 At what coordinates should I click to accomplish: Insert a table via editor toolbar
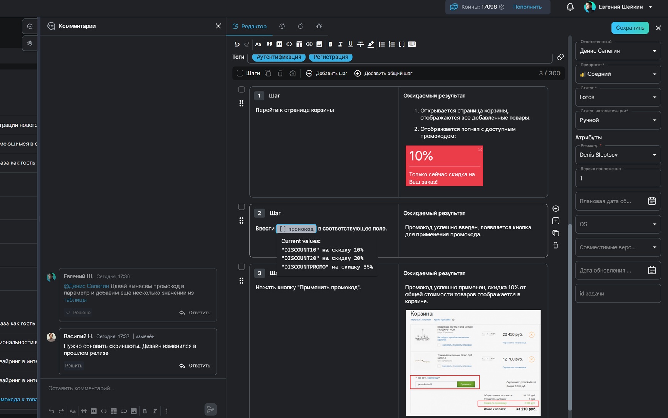tap(299, 44)
